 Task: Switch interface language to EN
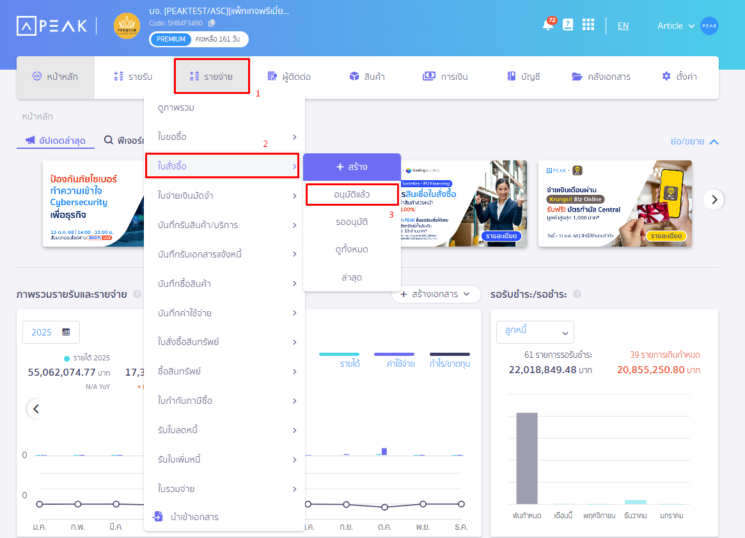tap(623, 26)
